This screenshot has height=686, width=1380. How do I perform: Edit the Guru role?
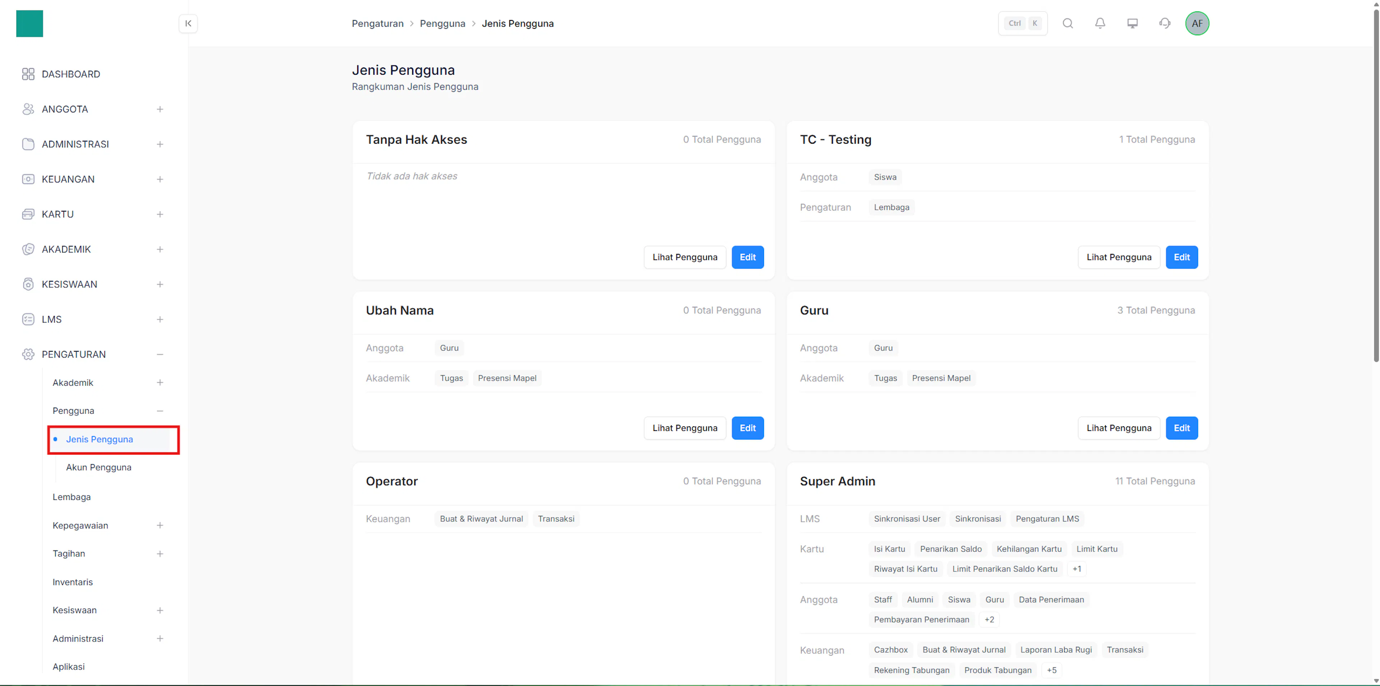coord(1182,428)
